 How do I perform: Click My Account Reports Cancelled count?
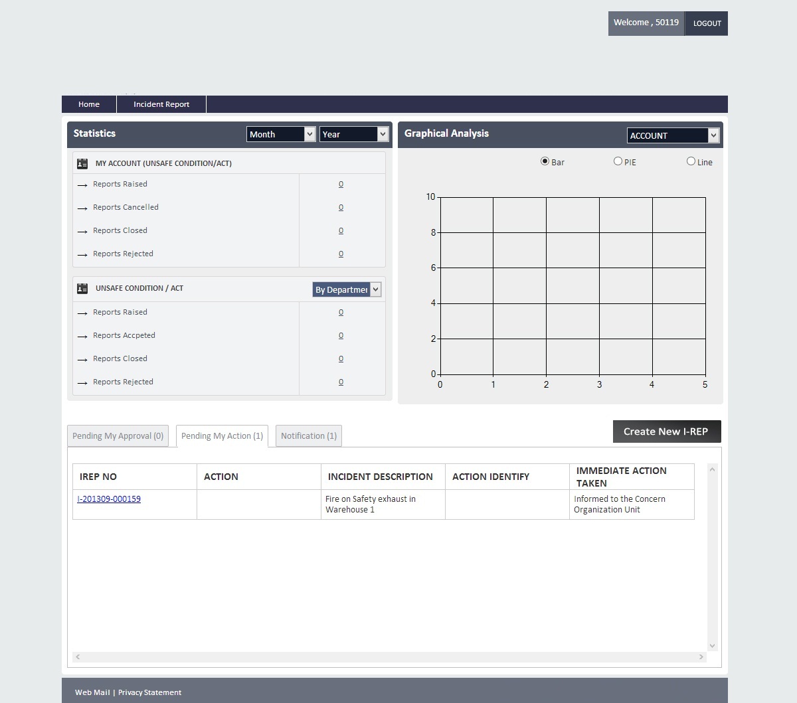tap(341, 208)
